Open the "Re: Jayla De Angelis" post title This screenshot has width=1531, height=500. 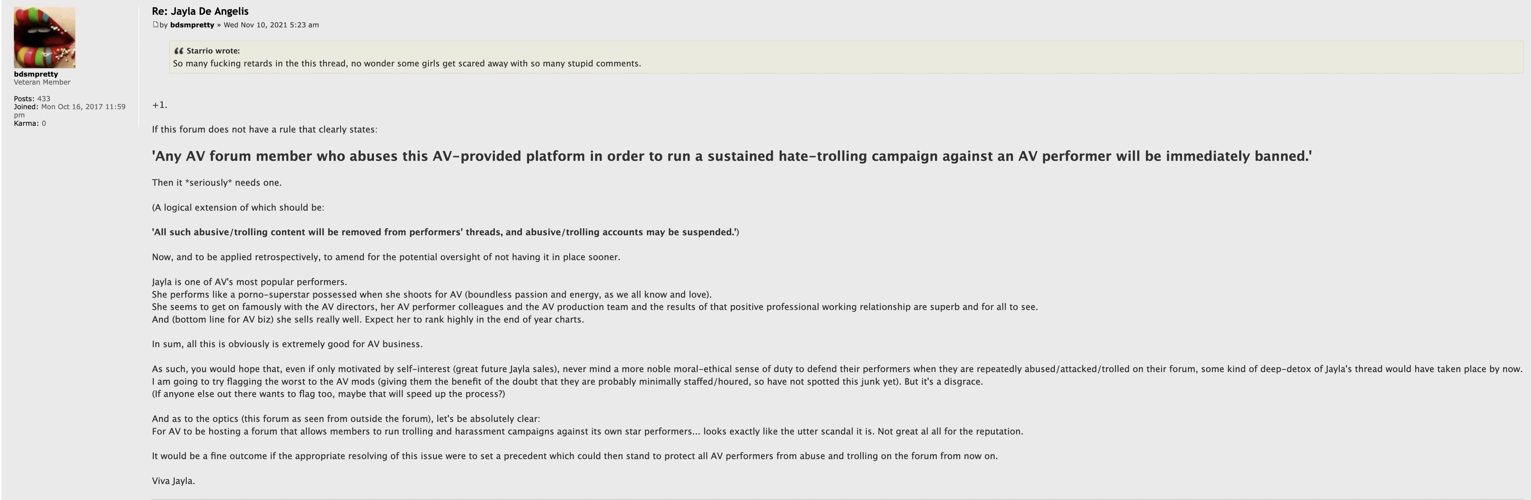[200, 11]
